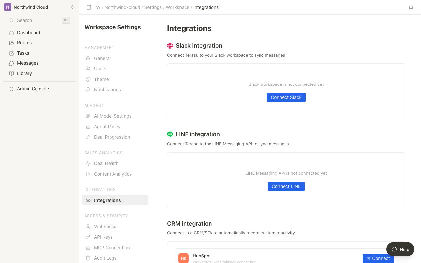Viewport: 421px width, 263px height.
Task: Click the Connect LINE button
Action: tap(286, 186)
